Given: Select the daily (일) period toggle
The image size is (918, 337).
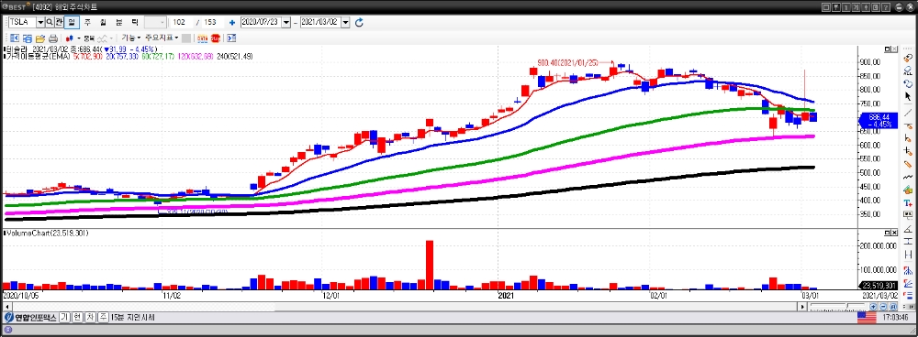Looking at the screenshot, I should coord(72,22).
